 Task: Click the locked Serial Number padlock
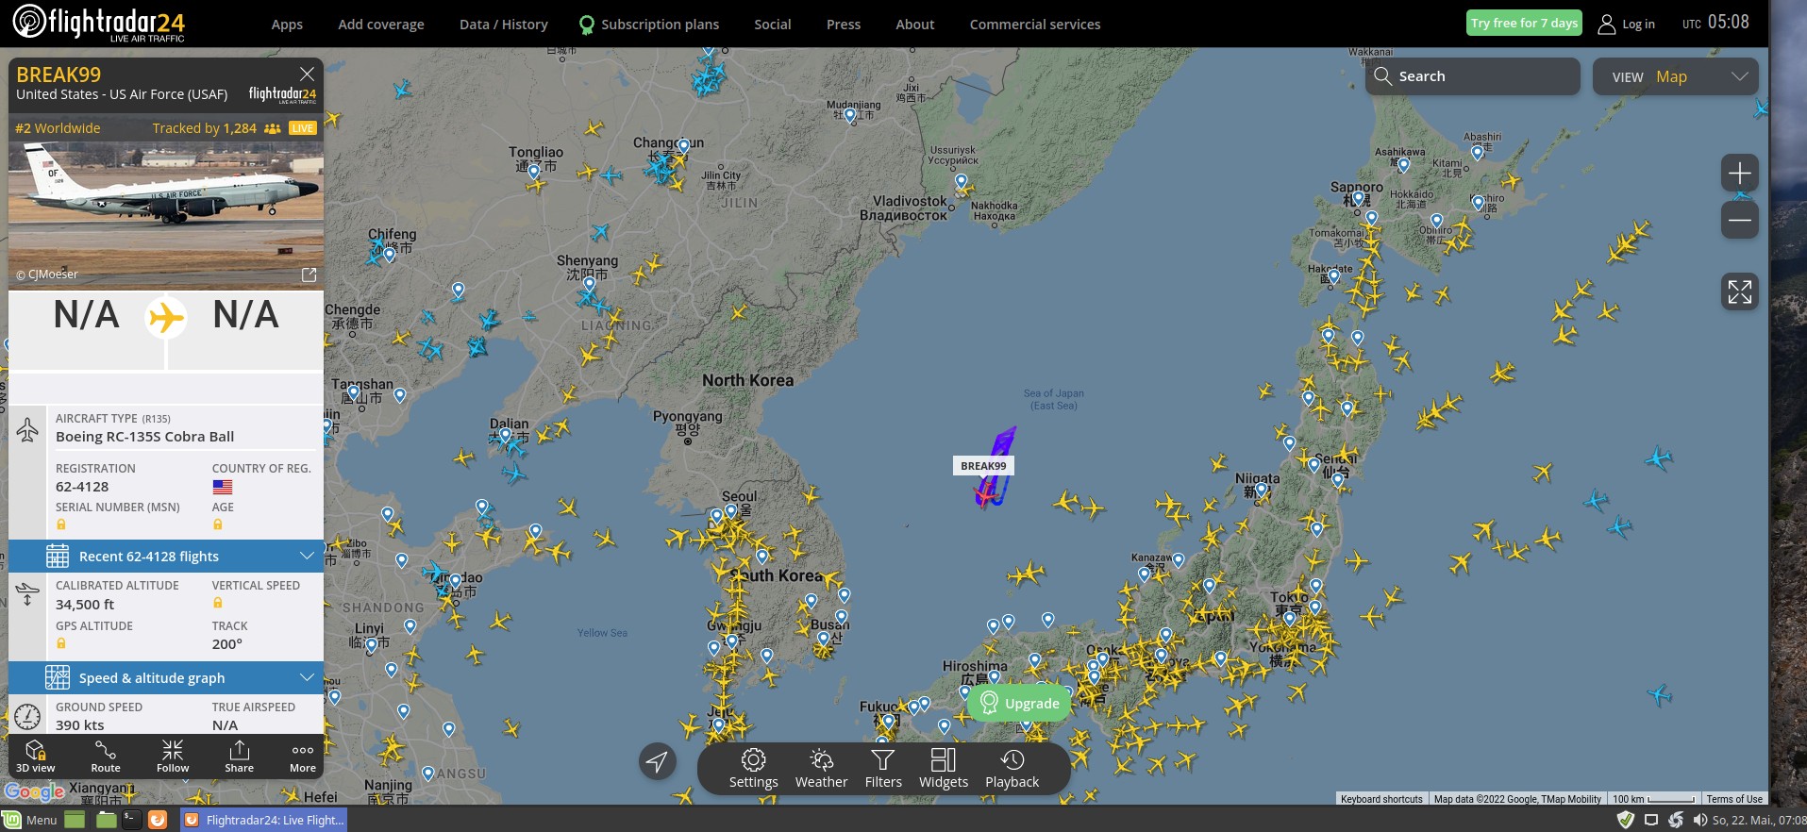61,524
